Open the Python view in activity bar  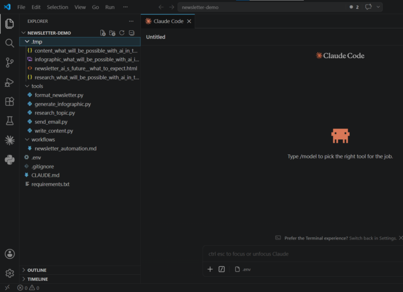click(x=10, y=160)
